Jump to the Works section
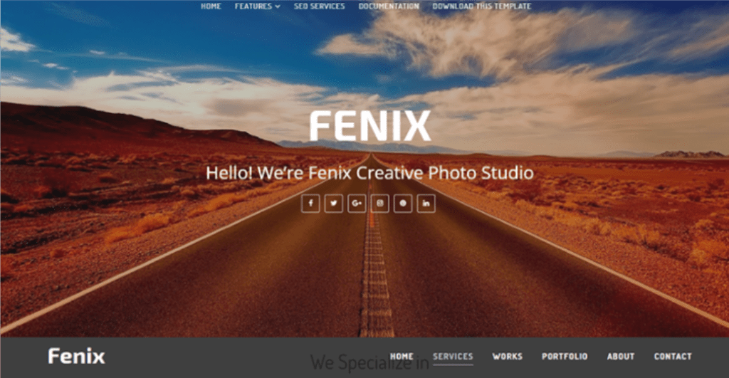The width and height of the screenshot is (729, 378). pyautogui.click(x=507, y=356)
